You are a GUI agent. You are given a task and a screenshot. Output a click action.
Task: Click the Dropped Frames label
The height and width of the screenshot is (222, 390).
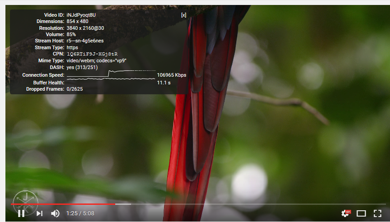click(x=45, y=89)
